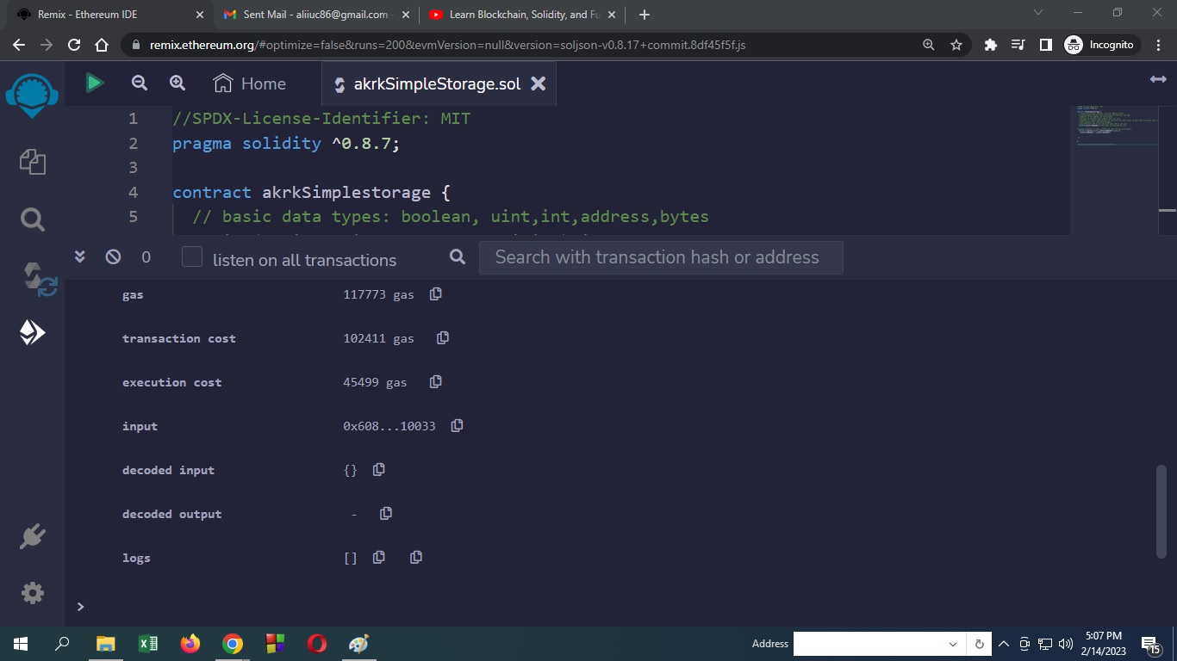Image resolution: width=1177 pixels, height=661 pixels.
Task: Copy the logs value with first icon
Action: [379, 558]
